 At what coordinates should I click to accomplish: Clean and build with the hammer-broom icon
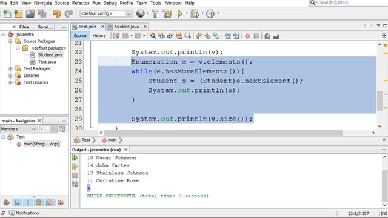click(x=167, y=13)
